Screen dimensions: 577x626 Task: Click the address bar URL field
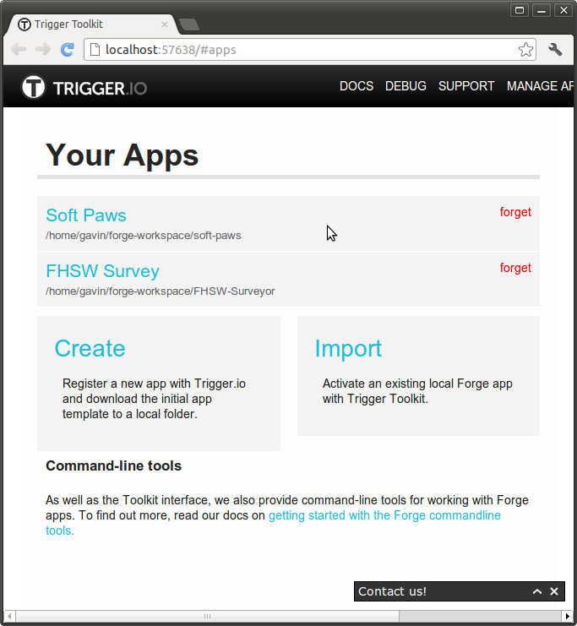310,50
